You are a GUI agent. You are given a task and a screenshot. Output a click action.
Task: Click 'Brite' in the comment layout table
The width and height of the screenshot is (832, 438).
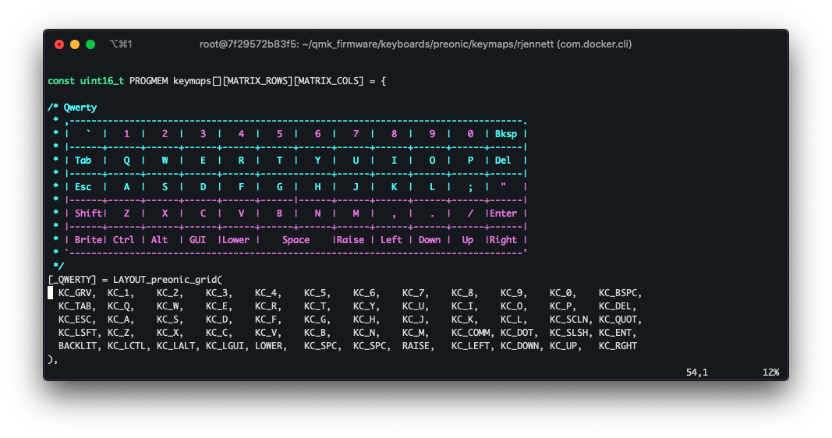pyautogui.click(x=89, y=240)
